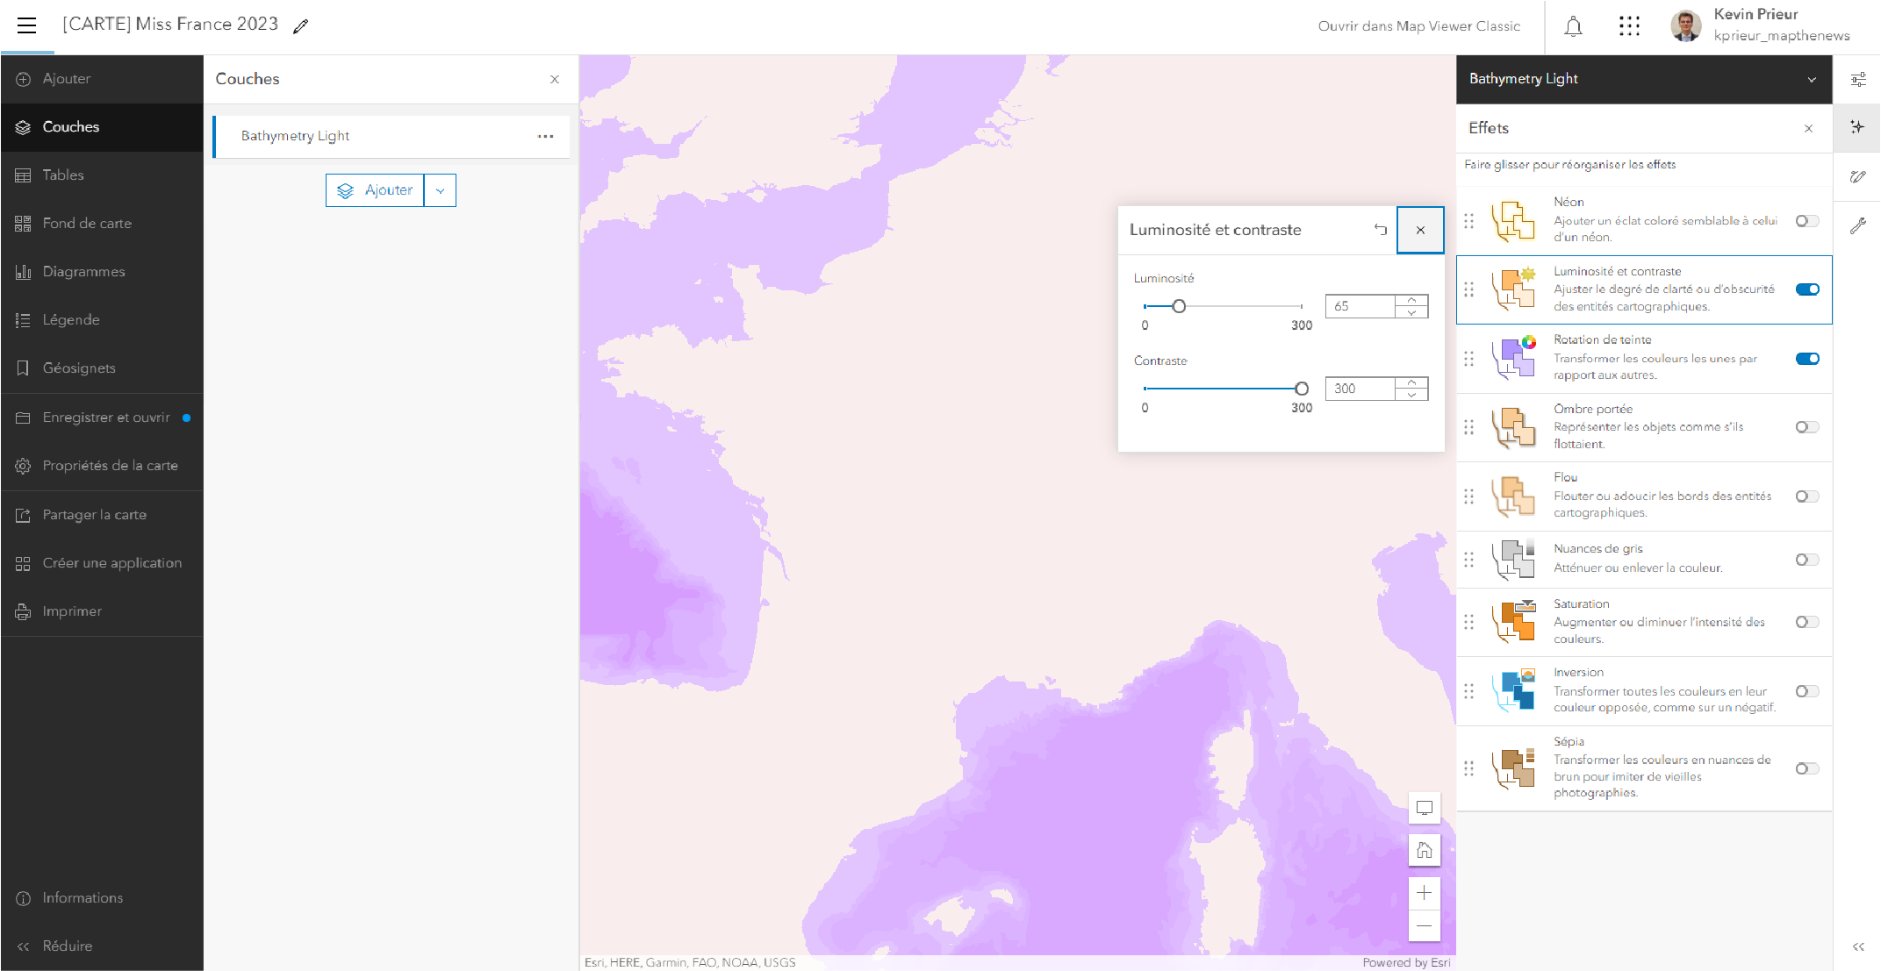Zoom out with the minus icon
Viewport: 1881px width, 971px height.
pos(1424,926)
